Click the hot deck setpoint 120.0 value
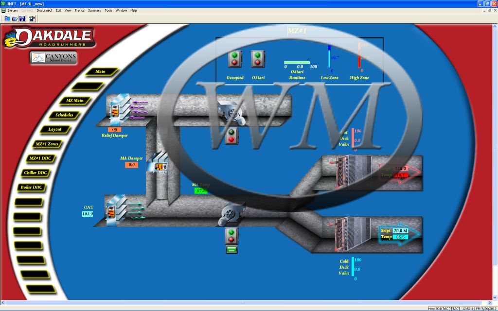This screenshot has height=311, width=498. [400, 169]
